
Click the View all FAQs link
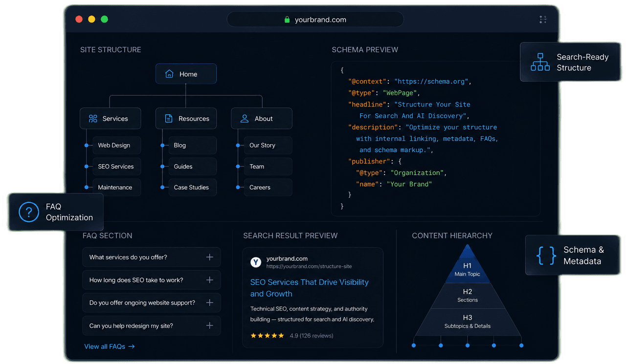coord(110,346)
